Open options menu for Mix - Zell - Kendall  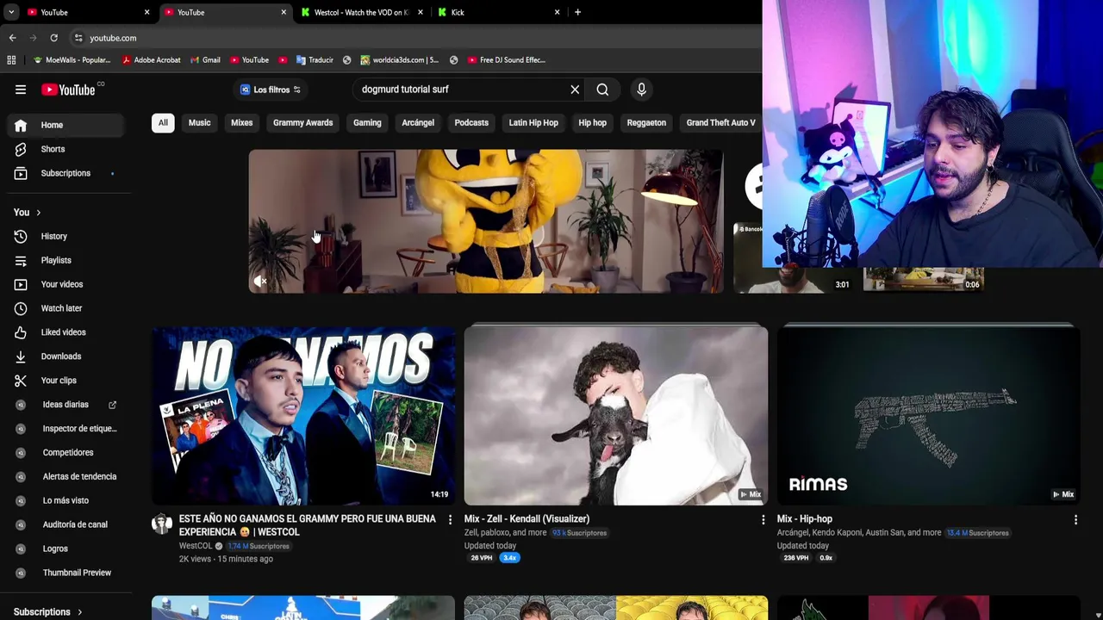click(x=763, y=520)
